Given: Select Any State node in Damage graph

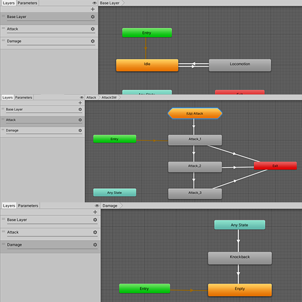Looking at the screenshot, I should tap(239, 225).
